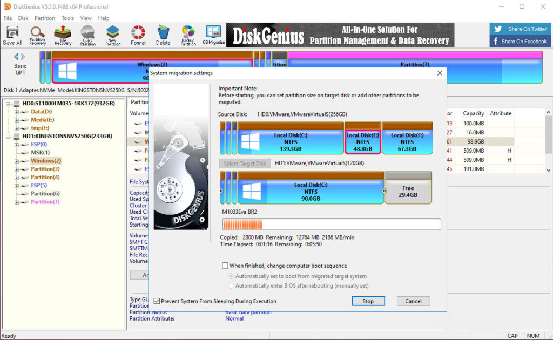Collapse the Windows(2) tree node
This screenshot has width=553, height=340.
coord(17,160)
